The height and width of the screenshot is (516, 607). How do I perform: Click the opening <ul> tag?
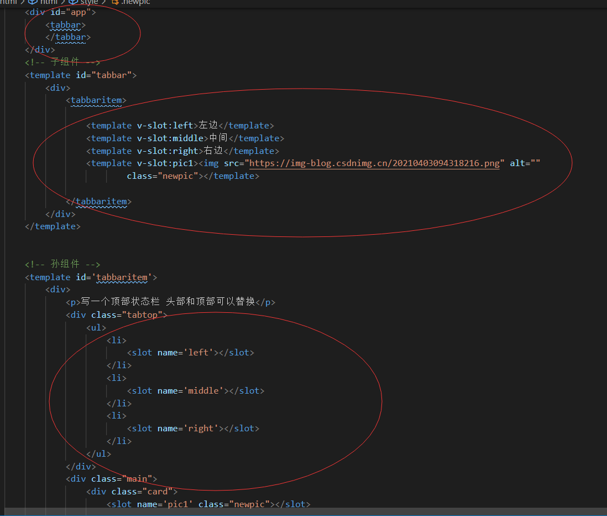(96, 328)
